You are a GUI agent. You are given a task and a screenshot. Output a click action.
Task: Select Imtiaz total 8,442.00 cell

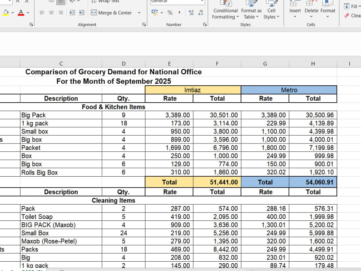[217, 249]
